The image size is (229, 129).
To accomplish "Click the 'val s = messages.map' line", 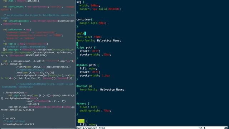I will [x=39, y=61].
